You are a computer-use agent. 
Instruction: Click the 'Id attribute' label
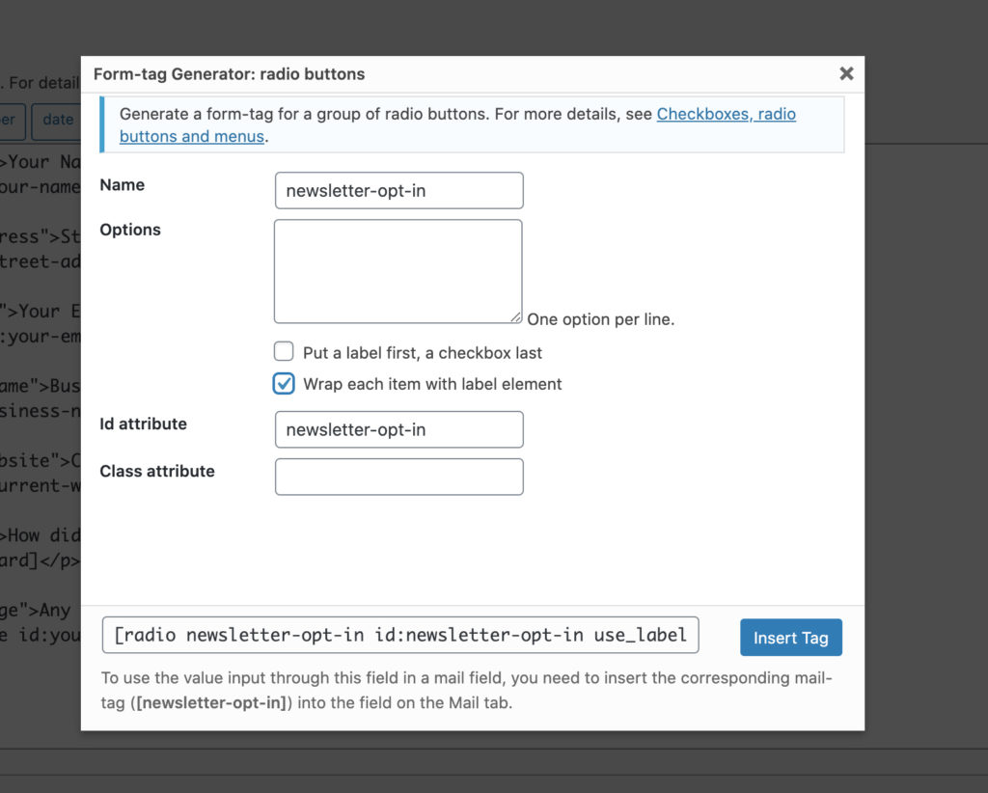(143, 424)
